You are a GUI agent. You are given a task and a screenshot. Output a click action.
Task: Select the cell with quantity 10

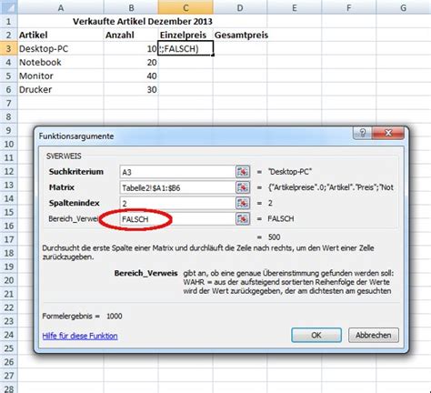coord(131,48)
